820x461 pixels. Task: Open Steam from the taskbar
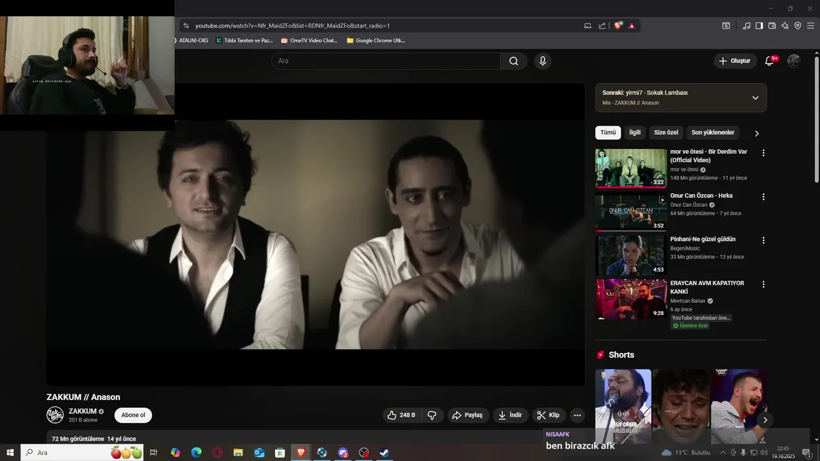point(384,453)
